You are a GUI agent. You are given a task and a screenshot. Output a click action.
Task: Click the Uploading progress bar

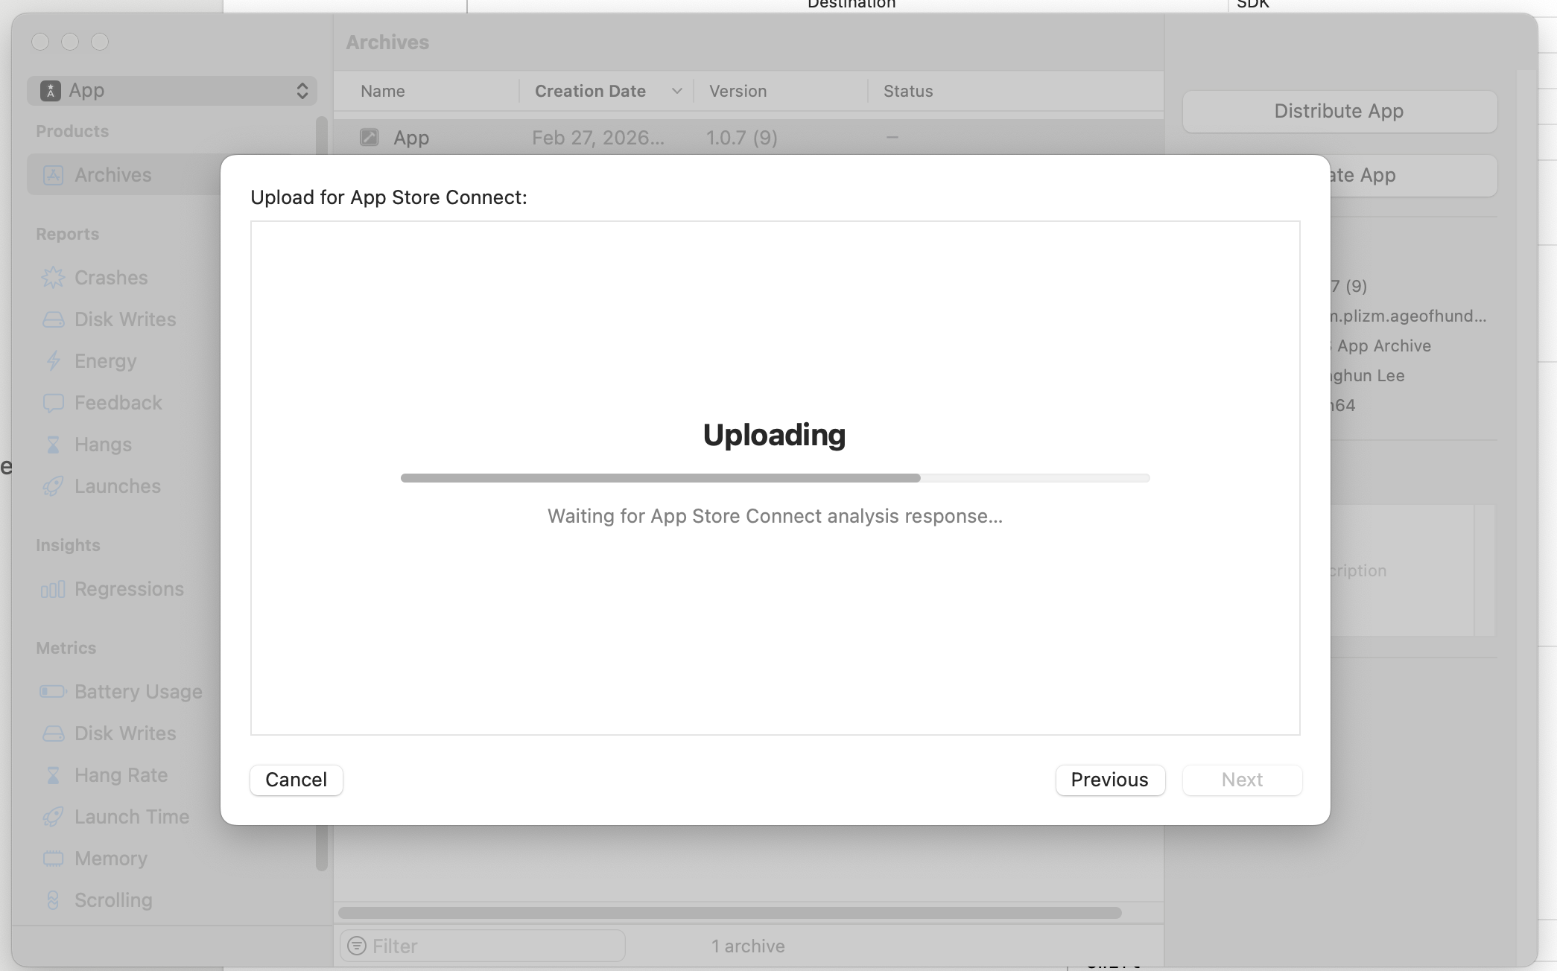(x=775, y=478)
